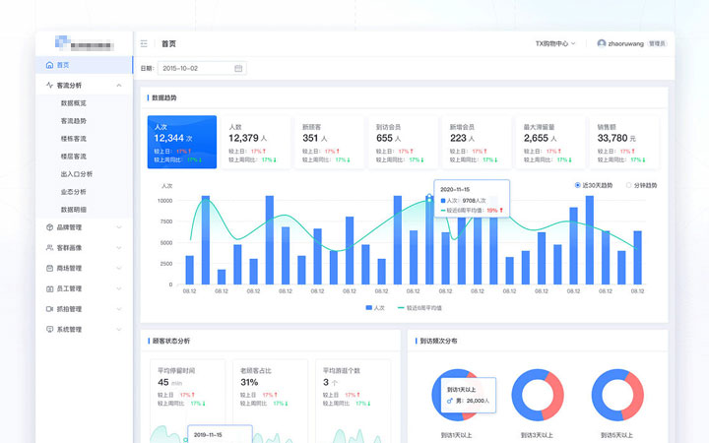
Task: Click the 数据趋势 section heading
Action: pyautogui.click(x=164, y=97)
